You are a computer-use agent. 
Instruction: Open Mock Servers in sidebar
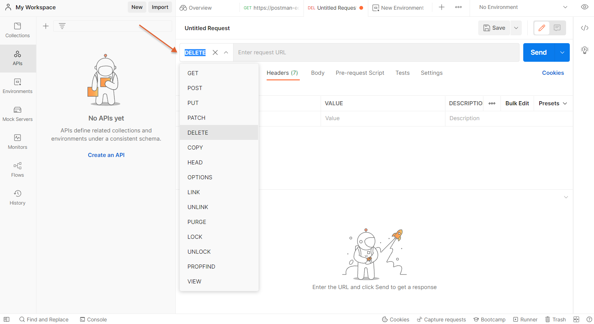click(18, 114)
